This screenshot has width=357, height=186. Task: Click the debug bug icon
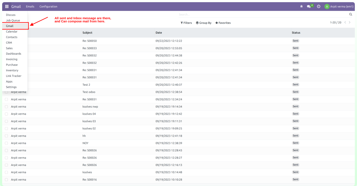point(301,7)
